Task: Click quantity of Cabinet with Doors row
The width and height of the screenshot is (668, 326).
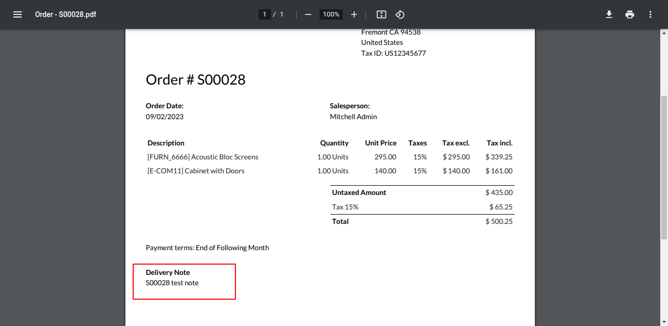Action: tap(333, 171)
